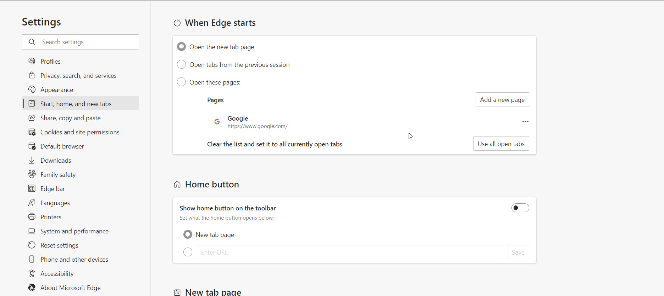
Task: Open the Languages settings section
Action: pos(55,203)
